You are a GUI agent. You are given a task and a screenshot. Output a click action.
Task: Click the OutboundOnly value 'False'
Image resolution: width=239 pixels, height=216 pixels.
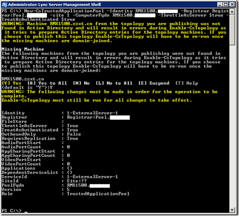[74, 134]
